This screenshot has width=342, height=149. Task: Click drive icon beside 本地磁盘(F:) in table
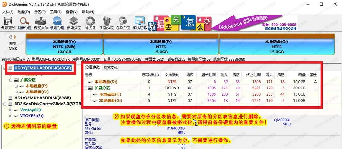pyautogui.click(x=95, y=94)
